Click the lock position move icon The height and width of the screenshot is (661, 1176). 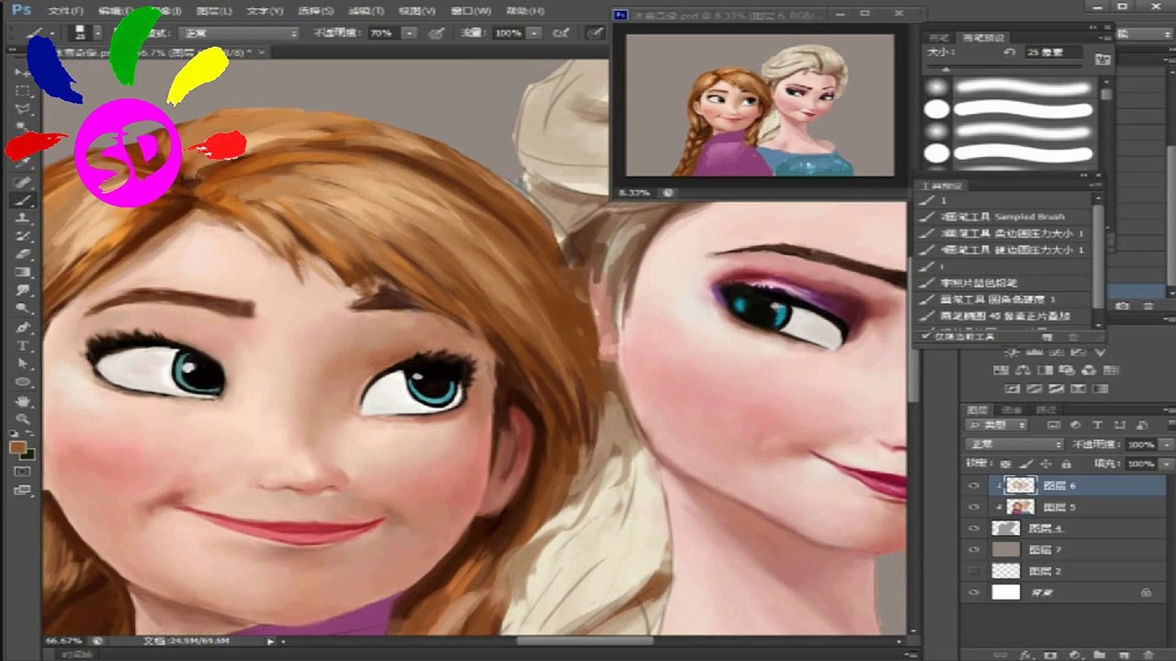coord(1046,464)
